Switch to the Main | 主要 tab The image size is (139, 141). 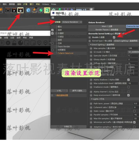(107, 26)
